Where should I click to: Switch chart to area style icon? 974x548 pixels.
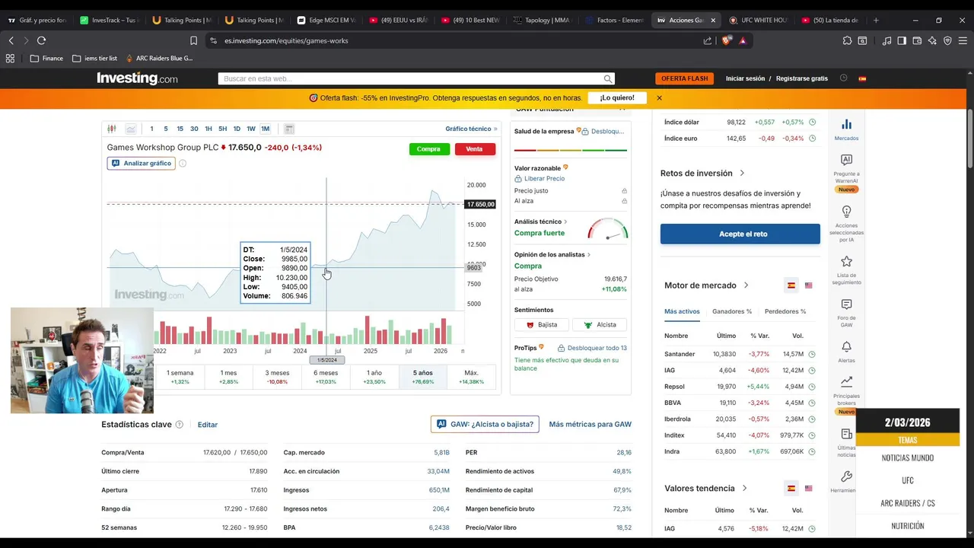pos(131,129)
